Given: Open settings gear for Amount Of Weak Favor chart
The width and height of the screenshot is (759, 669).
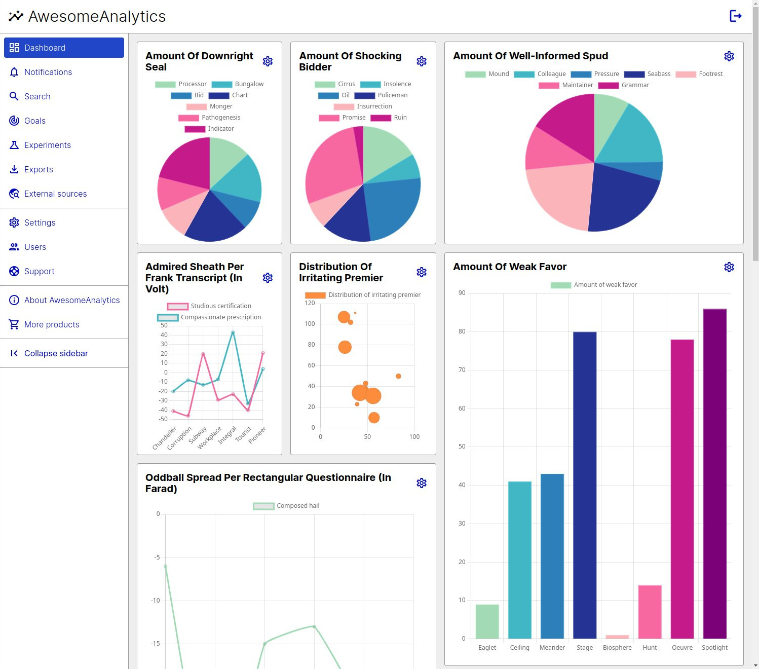Looking at the screenshot, I should pos(729,267).
